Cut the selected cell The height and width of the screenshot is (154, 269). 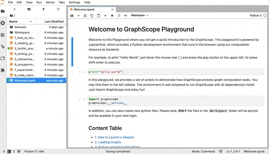coord(85,16)
